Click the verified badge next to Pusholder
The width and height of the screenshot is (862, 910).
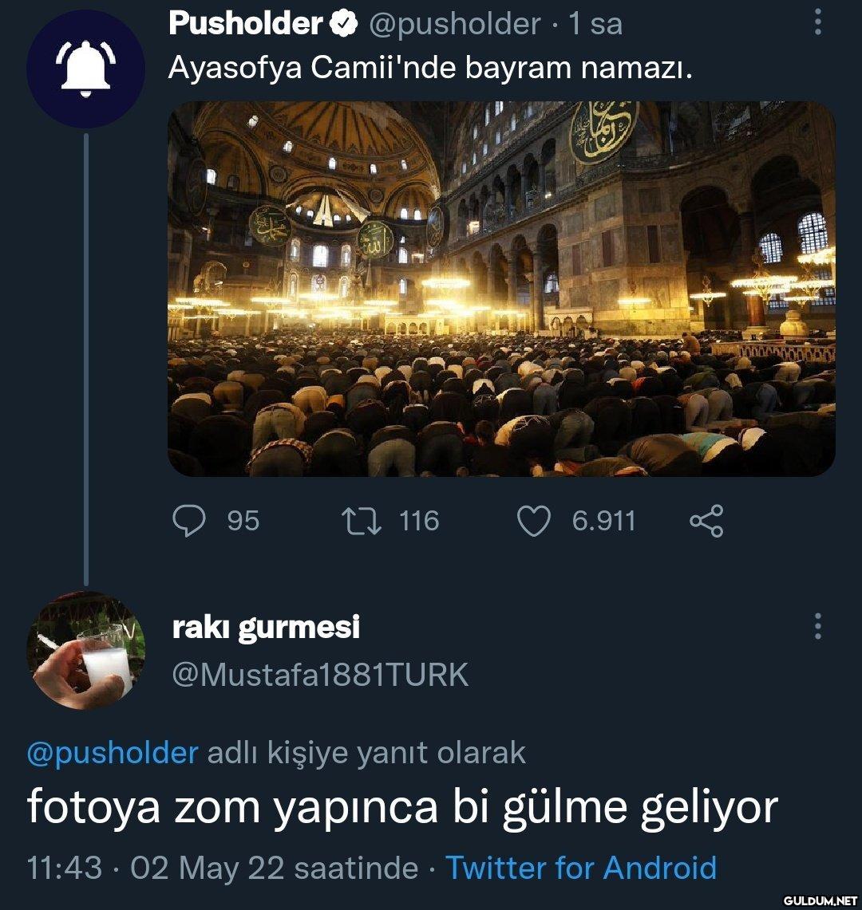[343, 25]
